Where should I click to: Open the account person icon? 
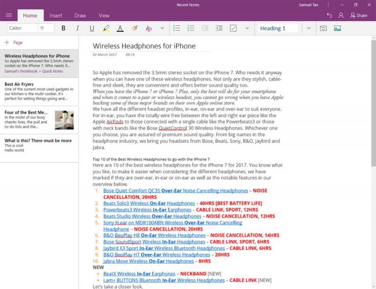[341, 15]
